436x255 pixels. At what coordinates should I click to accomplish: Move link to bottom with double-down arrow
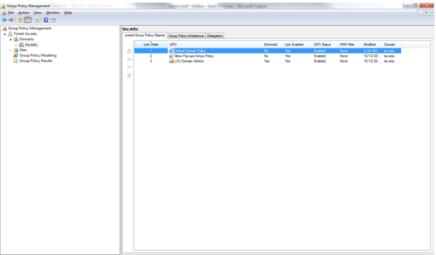(x=129, y=75)
